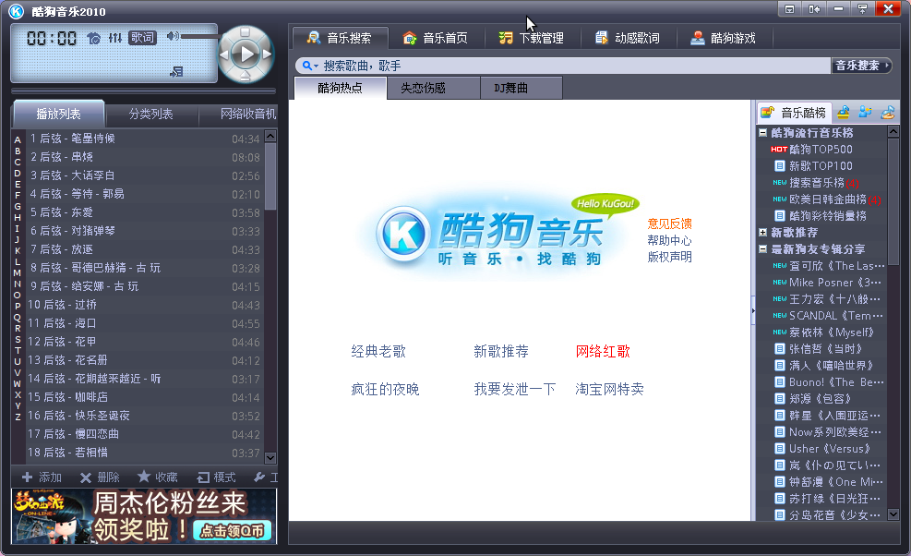Viewport: 911px width, 556px height.
Task: Click the magnifier search type dropdown
Action: [x=310, y=66]
